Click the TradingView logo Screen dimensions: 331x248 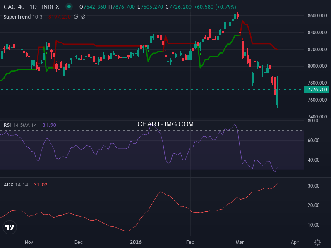click(x=9, y=227)
